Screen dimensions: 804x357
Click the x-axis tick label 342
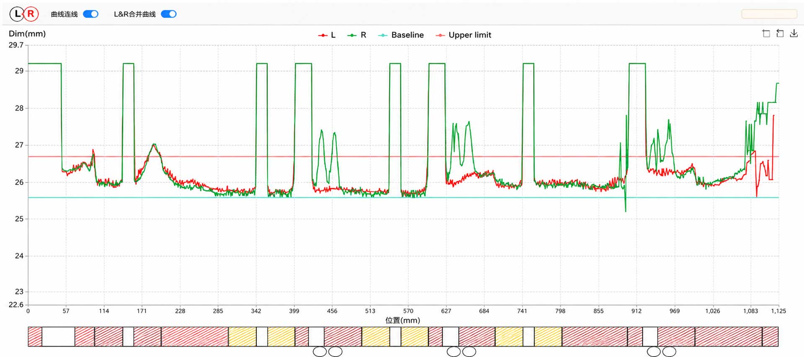click(256, 311)
